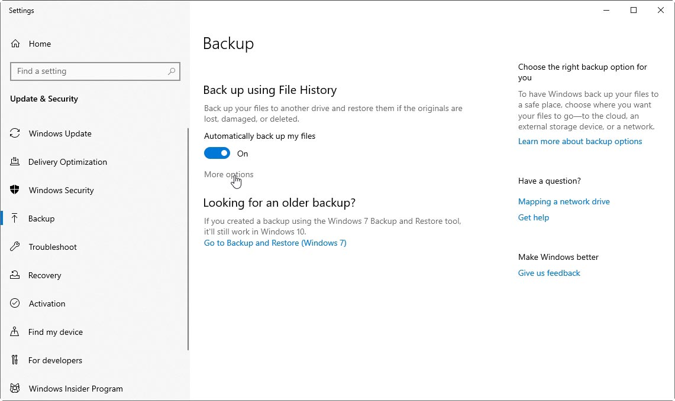Open Go to Backup and Restore (Windows 7)
This screenshot has height=401, width=675.
275,243
